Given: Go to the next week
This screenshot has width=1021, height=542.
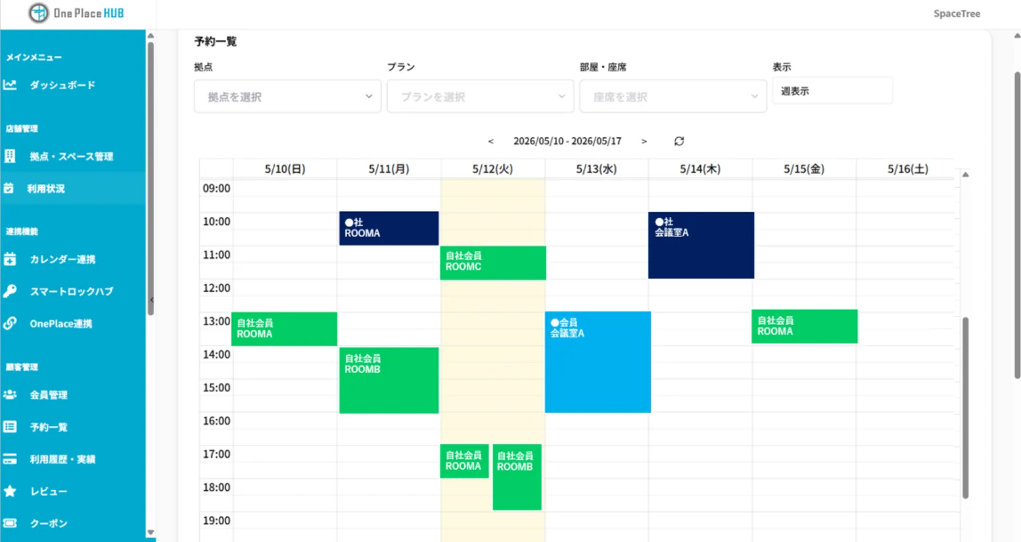Looking at the screenshot, I should point(644,142).
